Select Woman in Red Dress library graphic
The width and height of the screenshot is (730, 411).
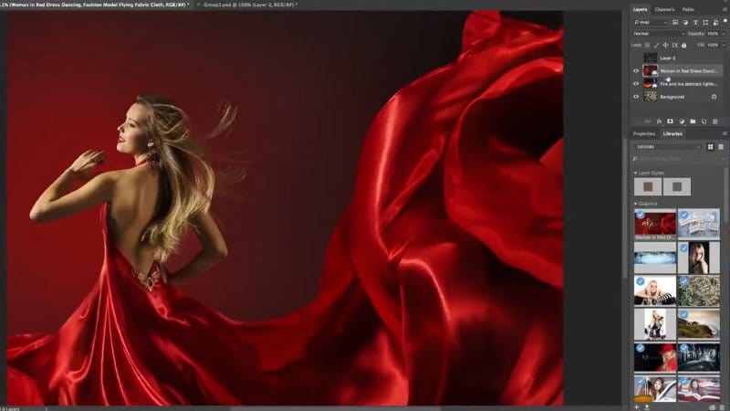[x=655, y=225]
